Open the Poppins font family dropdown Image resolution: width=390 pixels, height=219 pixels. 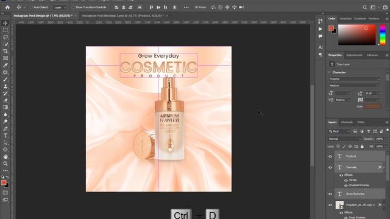pos(354,79)
